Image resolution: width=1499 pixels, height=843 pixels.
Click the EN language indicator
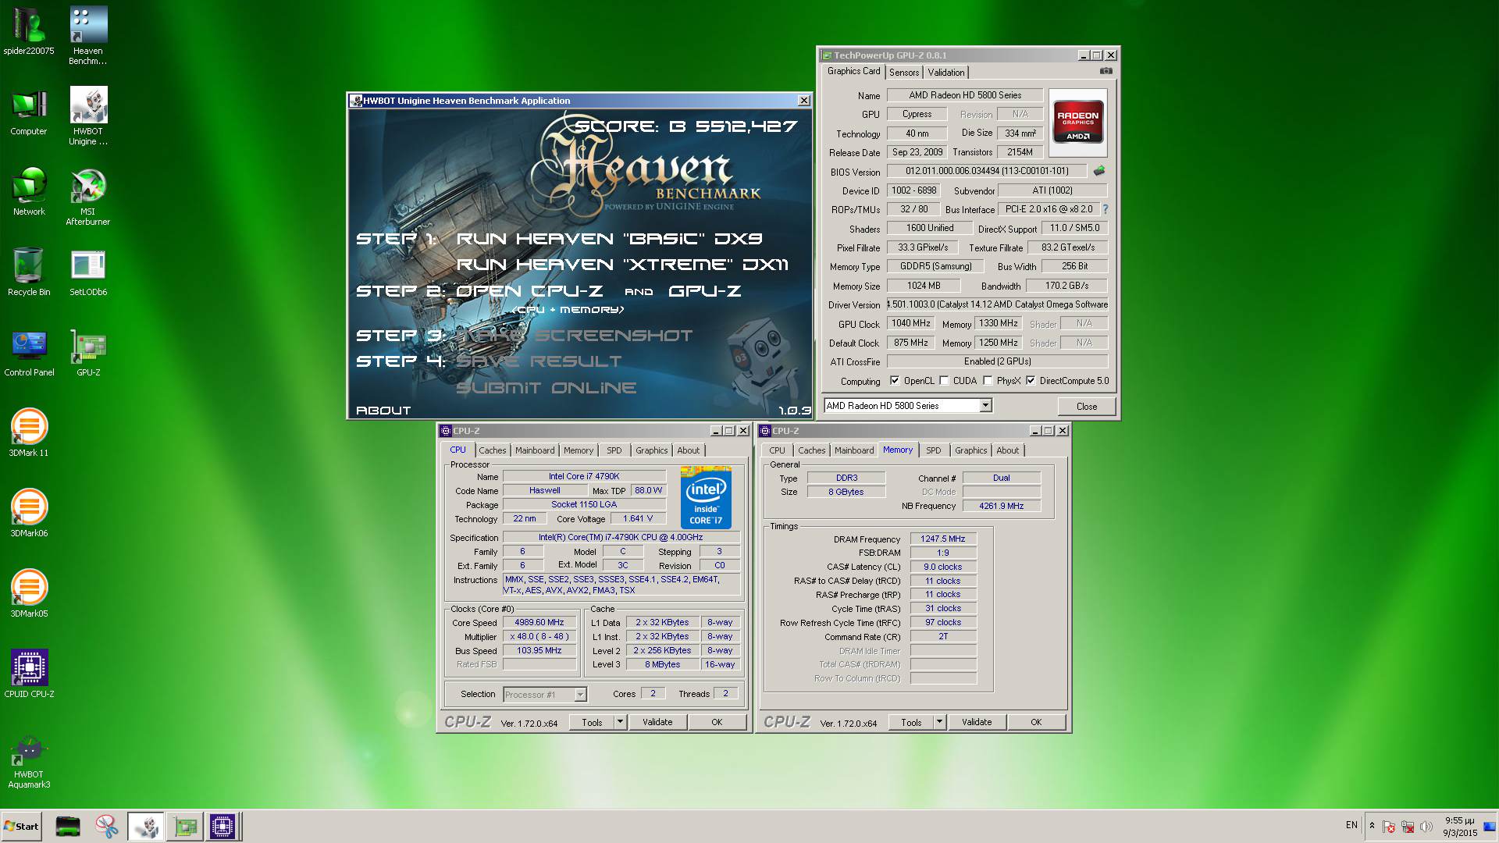click(1351, 825)
